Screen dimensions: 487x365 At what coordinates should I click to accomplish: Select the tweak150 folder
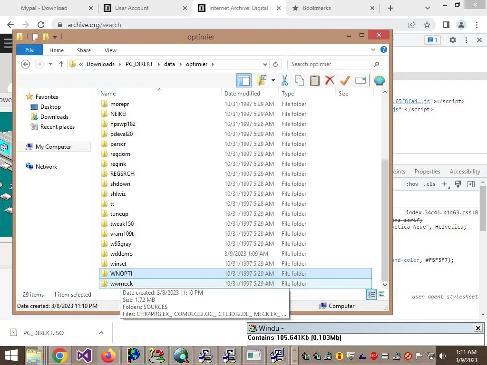point(235,224)
